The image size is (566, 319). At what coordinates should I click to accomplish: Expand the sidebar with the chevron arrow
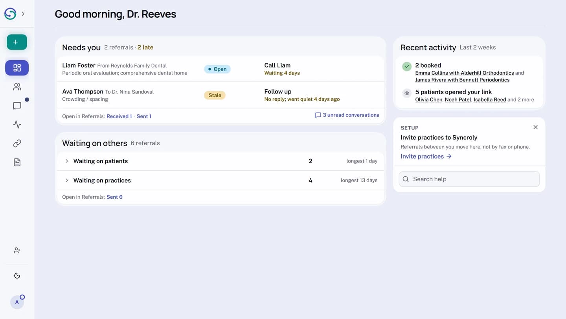(23, 14)
